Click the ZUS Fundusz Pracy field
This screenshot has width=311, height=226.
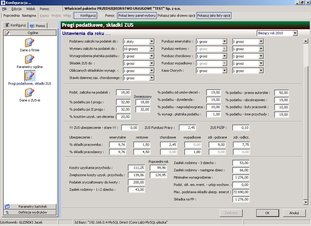[187, 128]
